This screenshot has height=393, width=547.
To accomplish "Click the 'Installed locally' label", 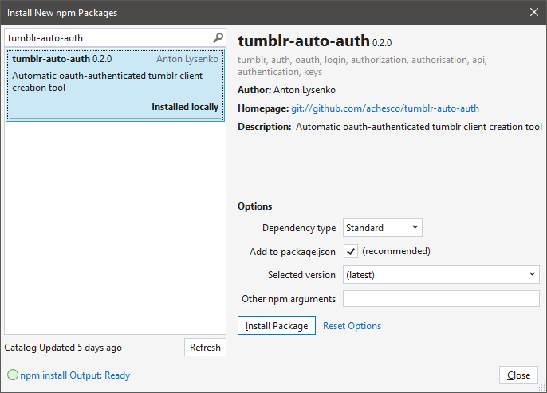I will pos(185,107).
